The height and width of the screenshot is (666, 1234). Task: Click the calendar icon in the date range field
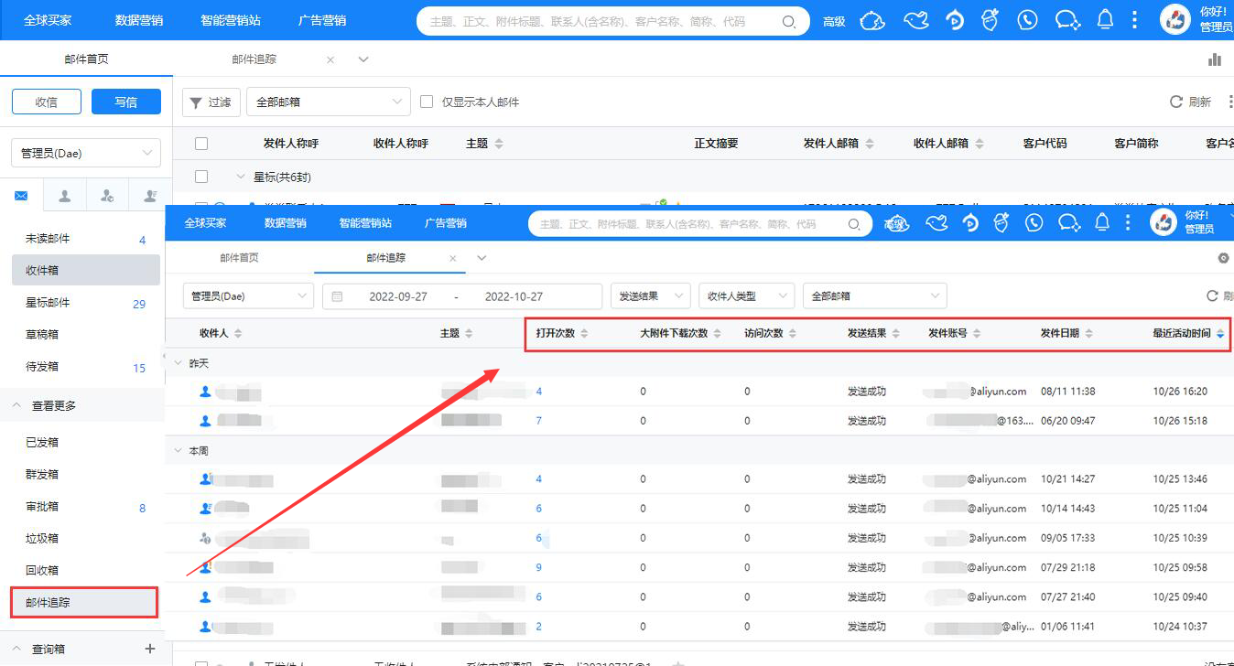click(x=337, y=296)
